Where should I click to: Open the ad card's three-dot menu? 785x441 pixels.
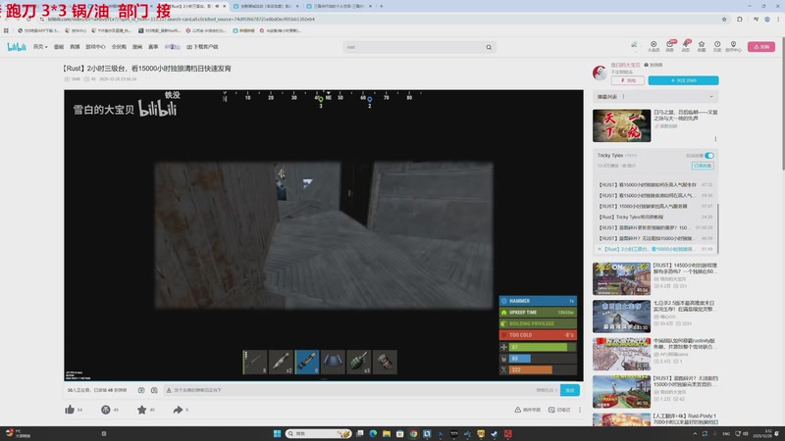click(715, 139)
